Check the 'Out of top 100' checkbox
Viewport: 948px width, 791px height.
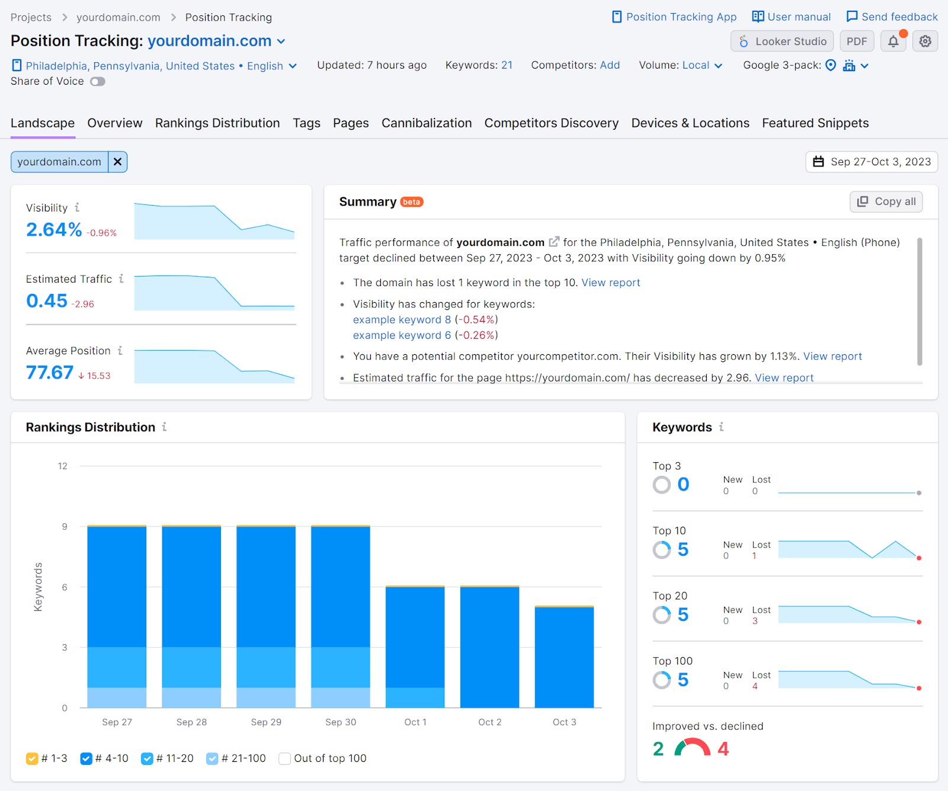point(284,758)
